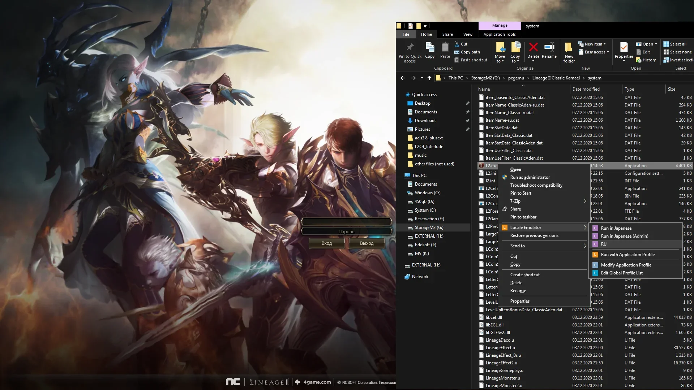Viewport: 694px width, 390px height.
Task: Open the Quick Access Toolbar customize arrow
Action: pyautogui.click(x=425, y=26)
